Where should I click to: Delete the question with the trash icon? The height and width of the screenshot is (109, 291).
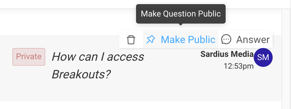point(131,39)
